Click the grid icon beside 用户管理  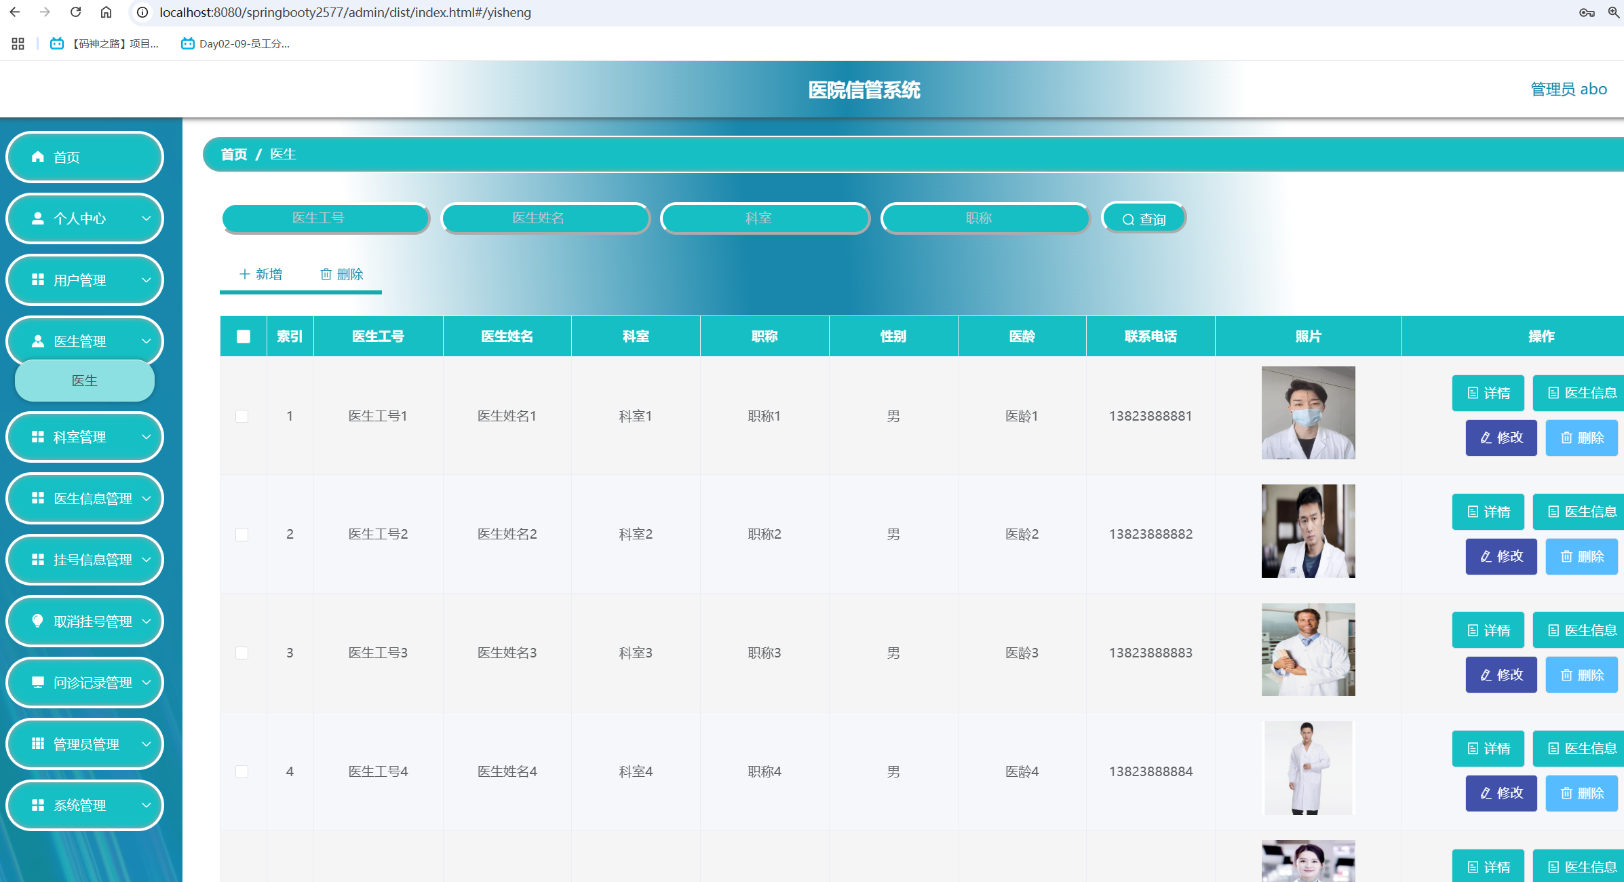[38, 280]
